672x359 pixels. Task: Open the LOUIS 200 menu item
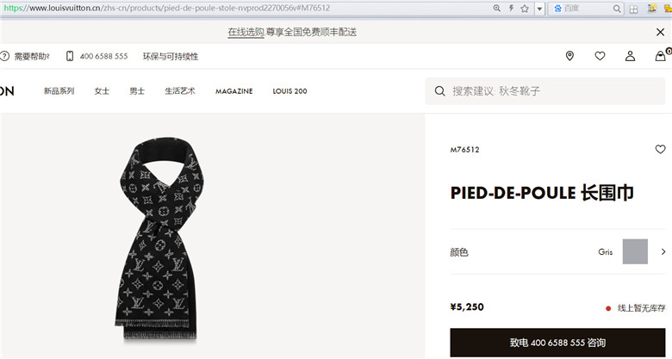(x=289, y=91)
